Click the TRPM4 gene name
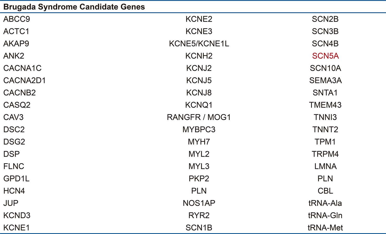Image resolution: width=386 pixels, height=234 pixels. click(325, 154)
